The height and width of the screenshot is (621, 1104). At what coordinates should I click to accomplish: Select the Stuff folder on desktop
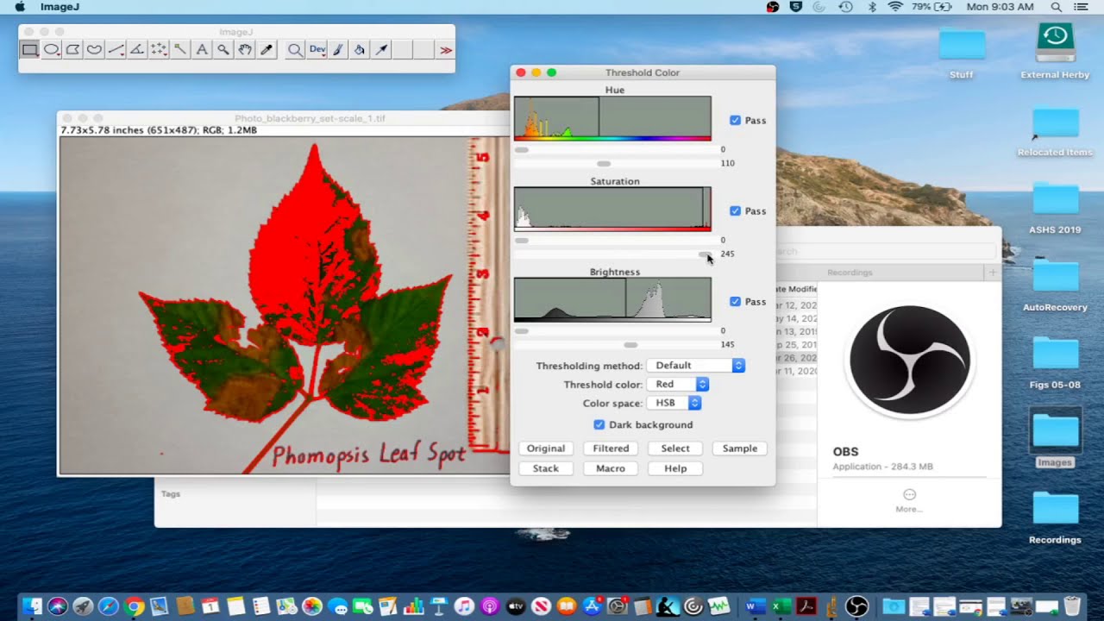pyautogui.click(x=962, y=53)
